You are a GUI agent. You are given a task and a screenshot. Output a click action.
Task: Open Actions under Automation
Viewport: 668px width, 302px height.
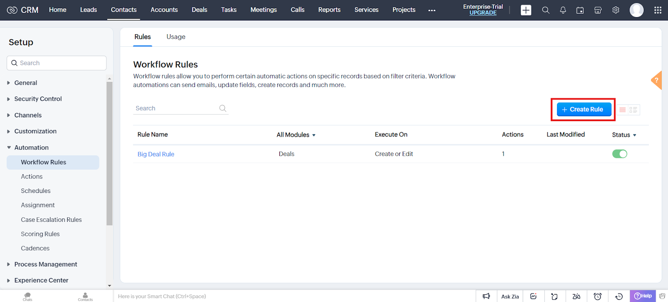32,177
